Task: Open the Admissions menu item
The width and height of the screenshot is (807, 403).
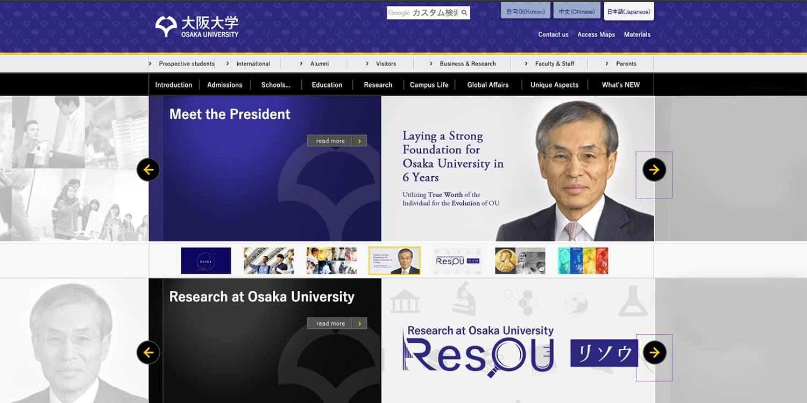Action: tap(224, 85)
